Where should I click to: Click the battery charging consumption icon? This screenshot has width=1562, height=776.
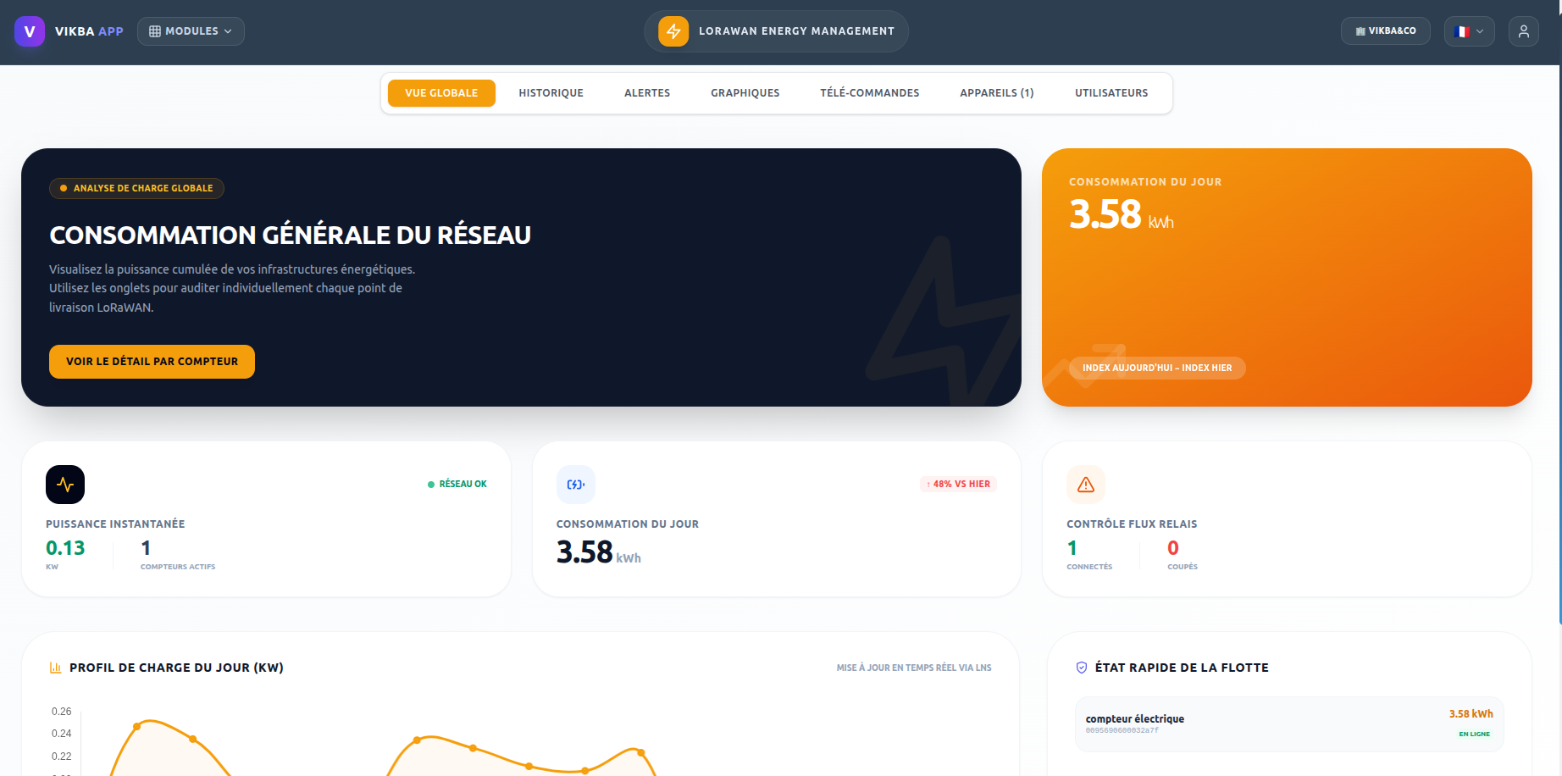576,485
